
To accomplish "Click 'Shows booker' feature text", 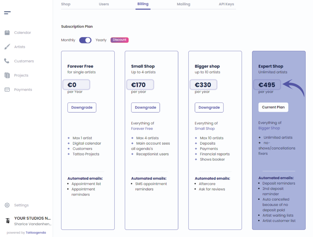I will coord(212,159).
